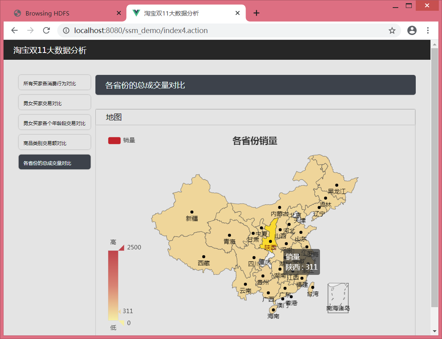Click the 黑龙江 province dot on map

(x=337, y=185)
